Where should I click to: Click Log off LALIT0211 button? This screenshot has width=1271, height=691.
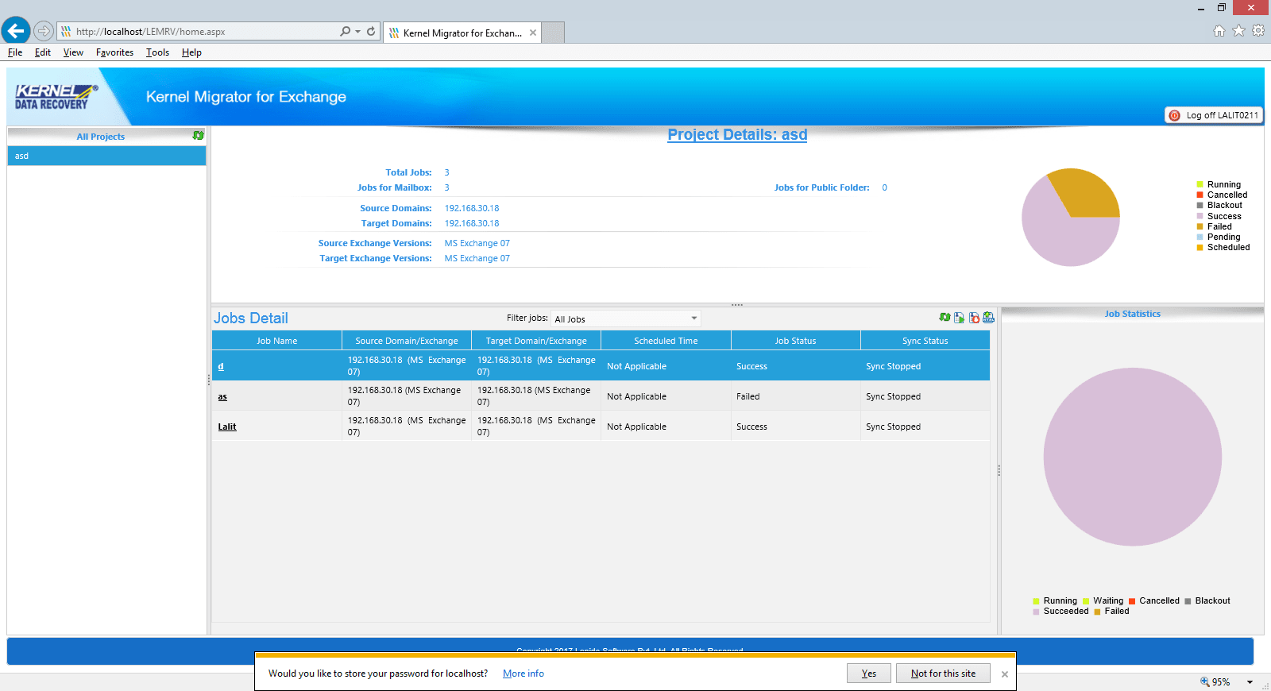coord(1213,115)
